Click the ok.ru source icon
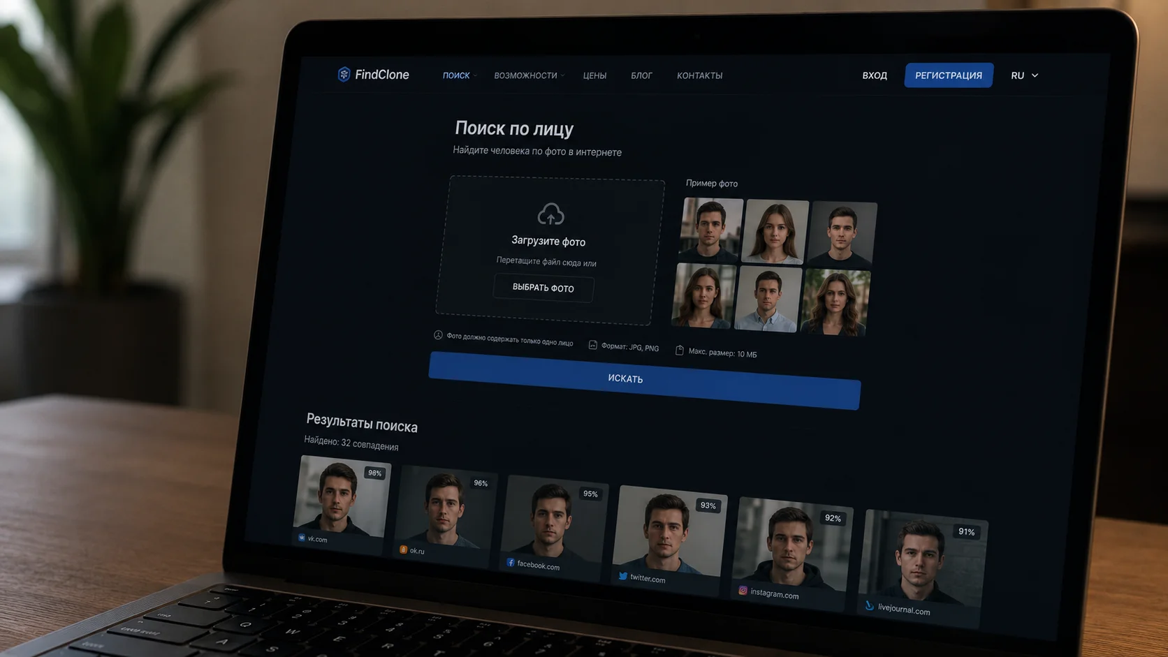Image resolution: width=1168 pixels, height=657 pixels. click(x=403, y=549)
